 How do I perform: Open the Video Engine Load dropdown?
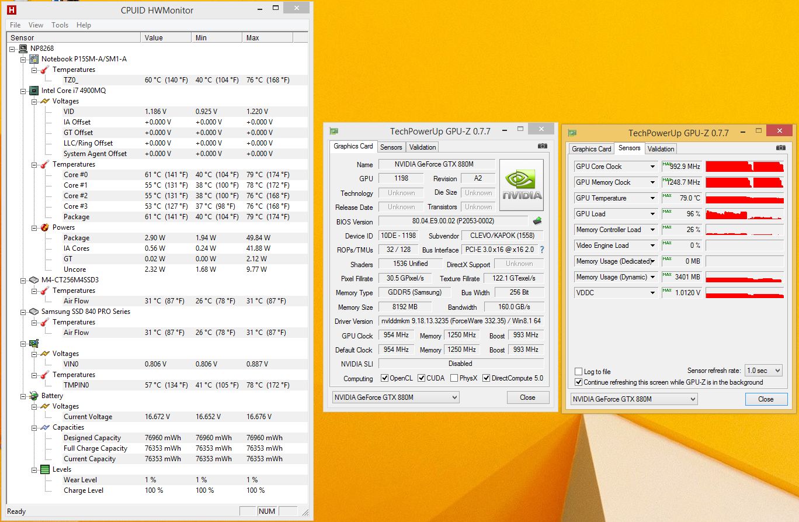652,246
